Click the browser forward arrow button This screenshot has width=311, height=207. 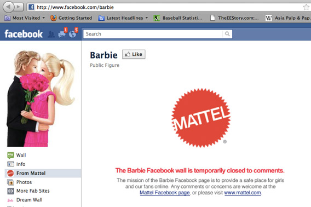(x=19, y=7)
